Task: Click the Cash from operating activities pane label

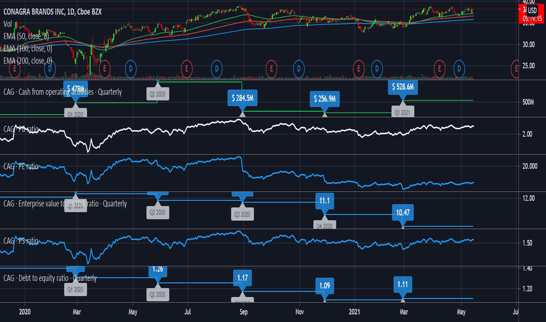Action: 63,92
